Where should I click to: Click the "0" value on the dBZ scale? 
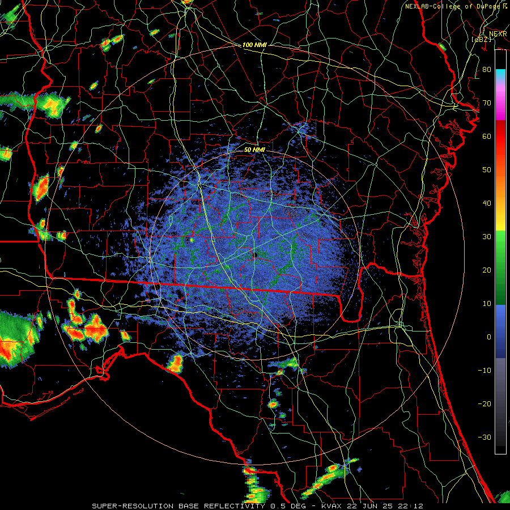[489, 337]
